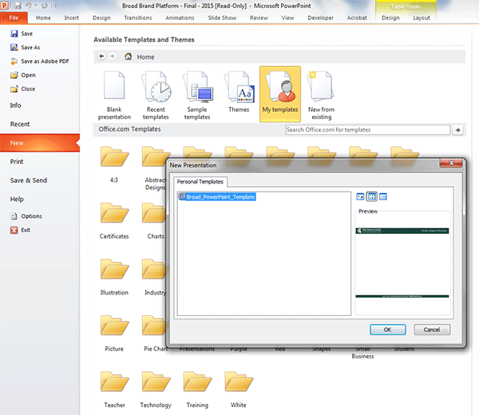
Task: Open the Undo history dropdown arrow
Action: click(x=35, y=6)
